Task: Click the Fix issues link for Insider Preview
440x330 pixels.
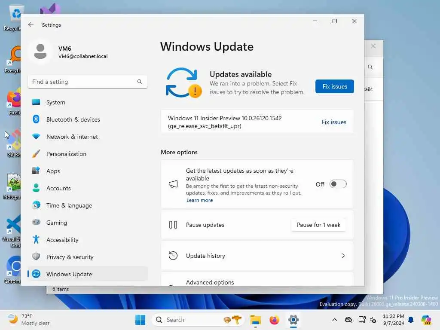Action: click(x=334, y=122)
